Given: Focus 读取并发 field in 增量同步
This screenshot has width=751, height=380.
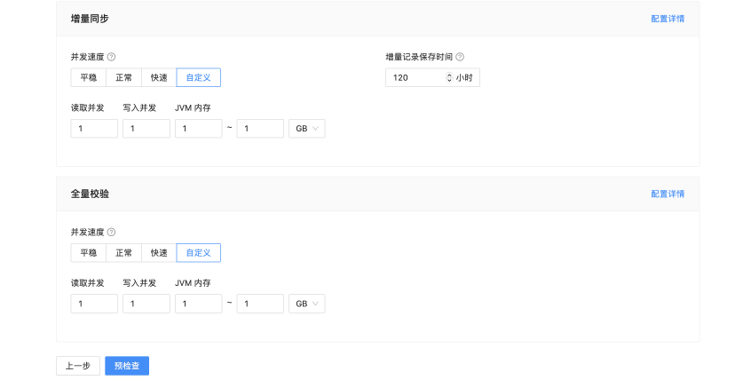Looking at the screenshot, I should click(94, 129).
